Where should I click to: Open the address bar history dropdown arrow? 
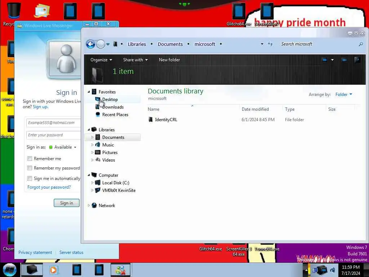point(262,44)
